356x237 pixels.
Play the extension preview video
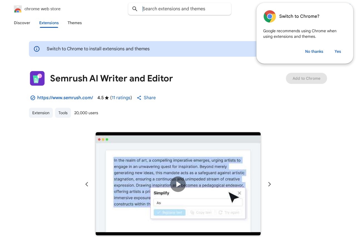[178, 184]
